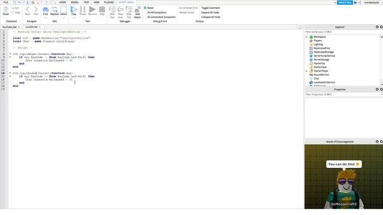Click Collapse All Folds

(x=211, y=17)
